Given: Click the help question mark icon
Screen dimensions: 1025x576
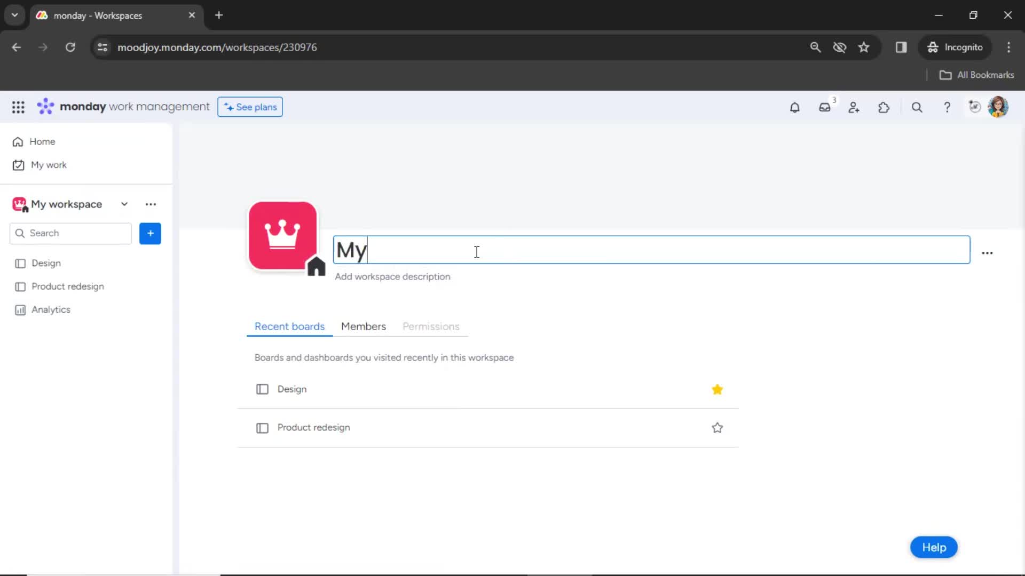Looking at the screenshot, I should pyautogui.click(x=947, y=107).
